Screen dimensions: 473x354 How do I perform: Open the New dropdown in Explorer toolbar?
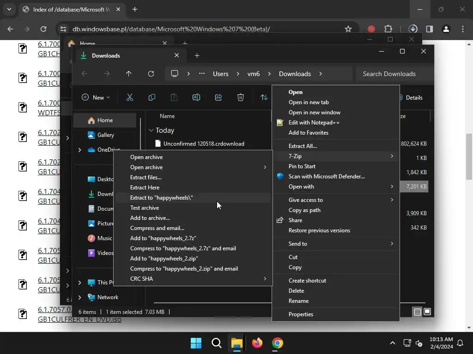coord(96,97)
